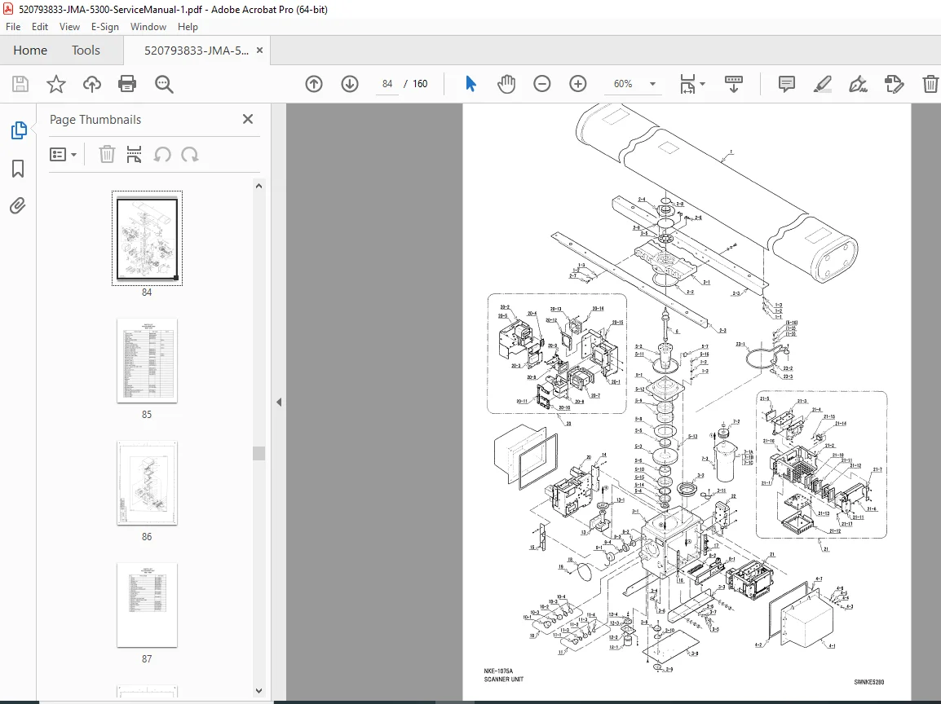Go to next page with down arrow
The image size is (941, 704).
point(350,84)
